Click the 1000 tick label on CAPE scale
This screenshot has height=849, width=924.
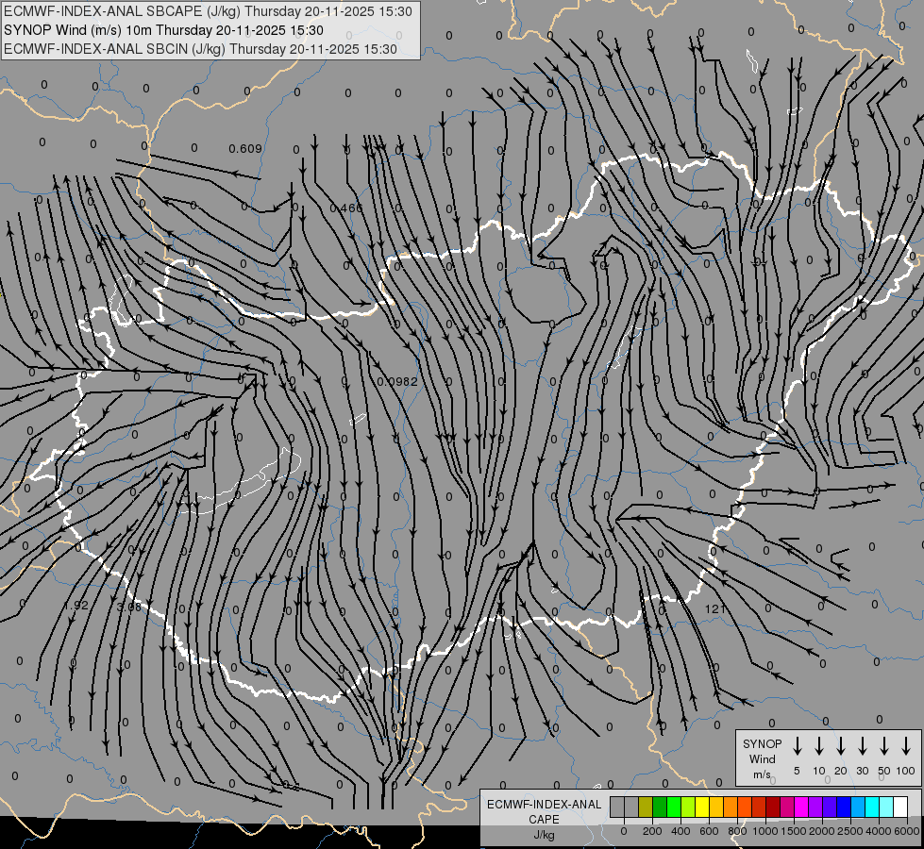[764, 831]
